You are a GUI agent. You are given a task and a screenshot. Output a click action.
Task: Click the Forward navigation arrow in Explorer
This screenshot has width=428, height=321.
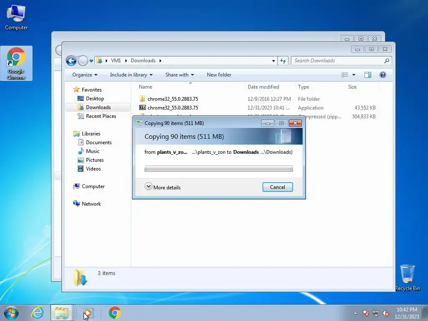83,61
